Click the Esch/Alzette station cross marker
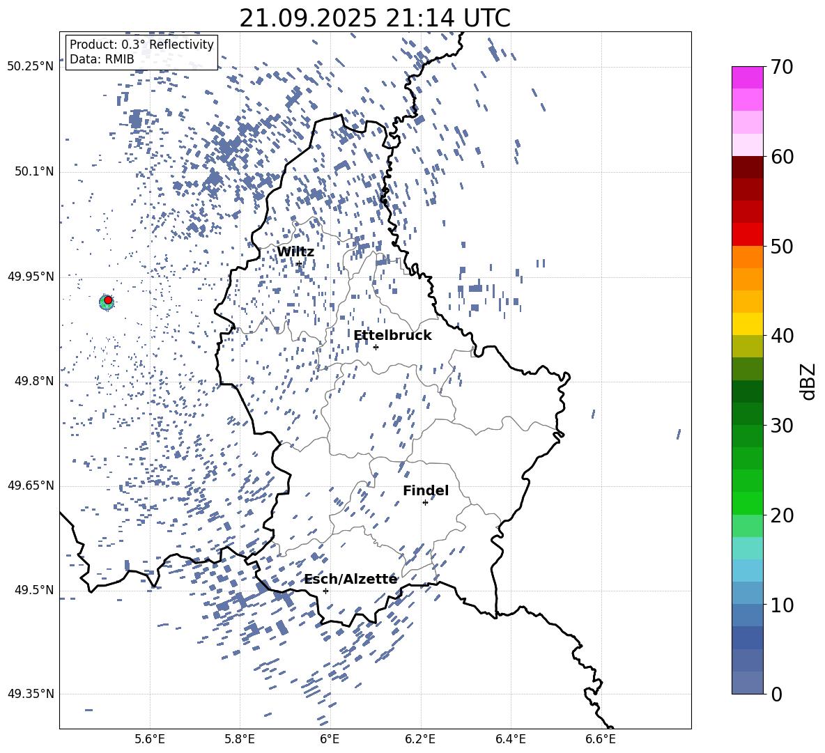825x753 pixels. [325, 591]
